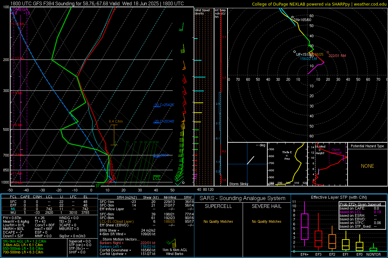Click the SUPERCELL column header
388x258 pixels.
coord(218,206)
